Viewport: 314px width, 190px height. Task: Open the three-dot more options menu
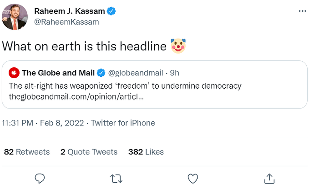point(302,11)
